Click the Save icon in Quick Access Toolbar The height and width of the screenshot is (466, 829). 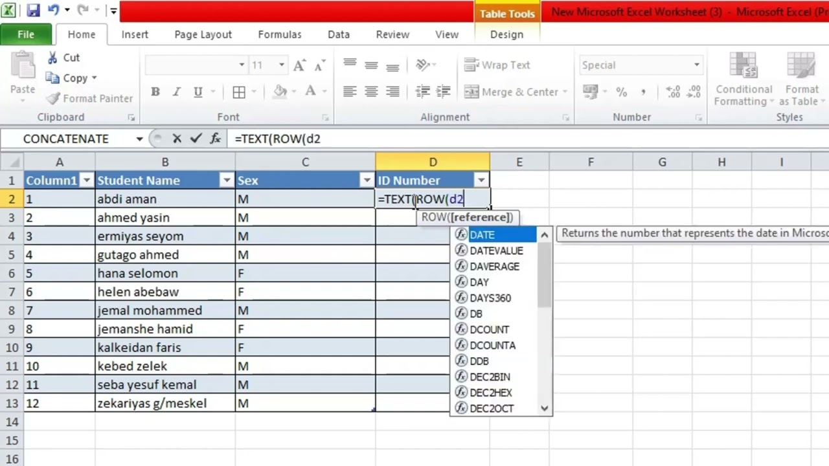click(x=33, y=10)
